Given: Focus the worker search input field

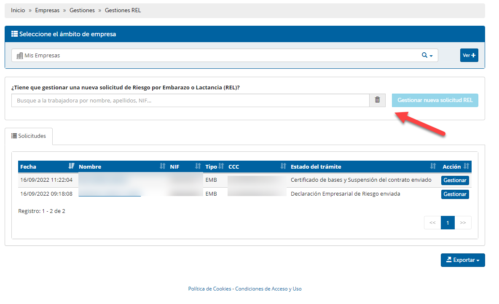Looking at the screenshot, I should [x=190, y=100].
